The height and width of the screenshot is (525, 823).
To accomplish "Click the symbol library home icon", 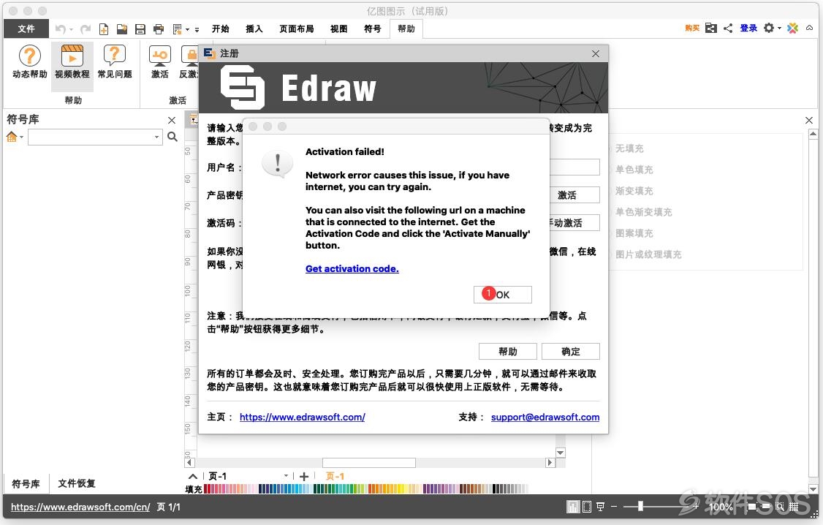I will click(x=12, y=137).
